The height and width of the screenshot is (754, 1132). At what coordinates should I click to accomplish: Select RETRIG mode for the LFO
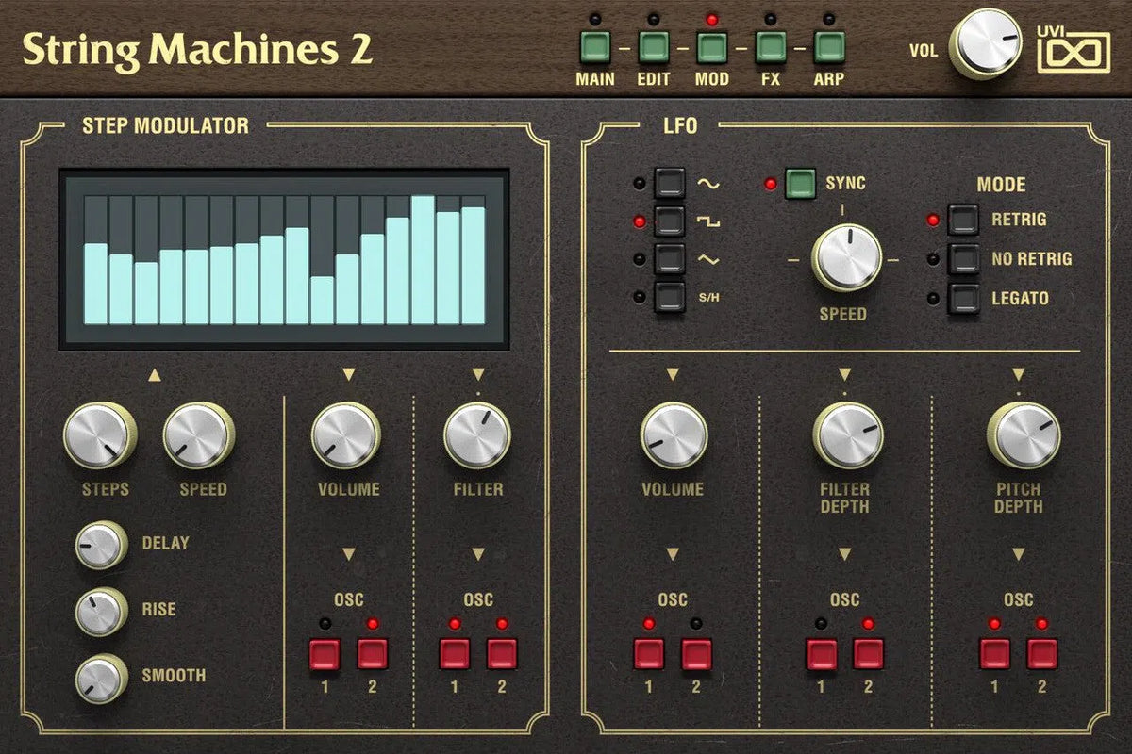point(964,219)
